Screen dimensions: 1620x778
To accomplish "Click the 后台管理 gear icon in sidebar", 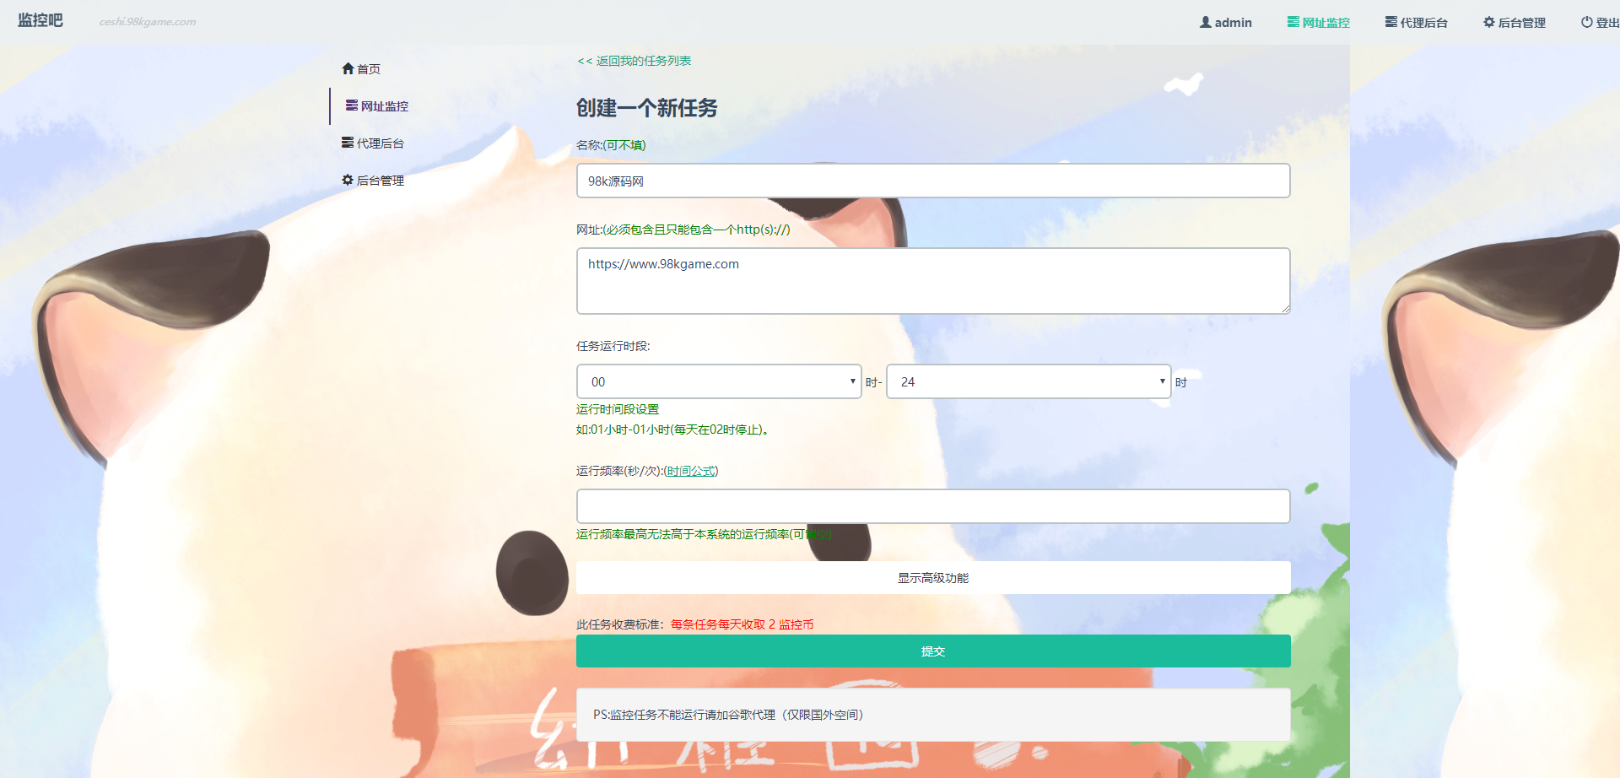I will click(348, 180).
